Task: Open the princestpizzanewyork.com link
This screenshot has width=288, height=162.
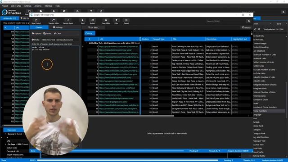Action: point(116,81)
